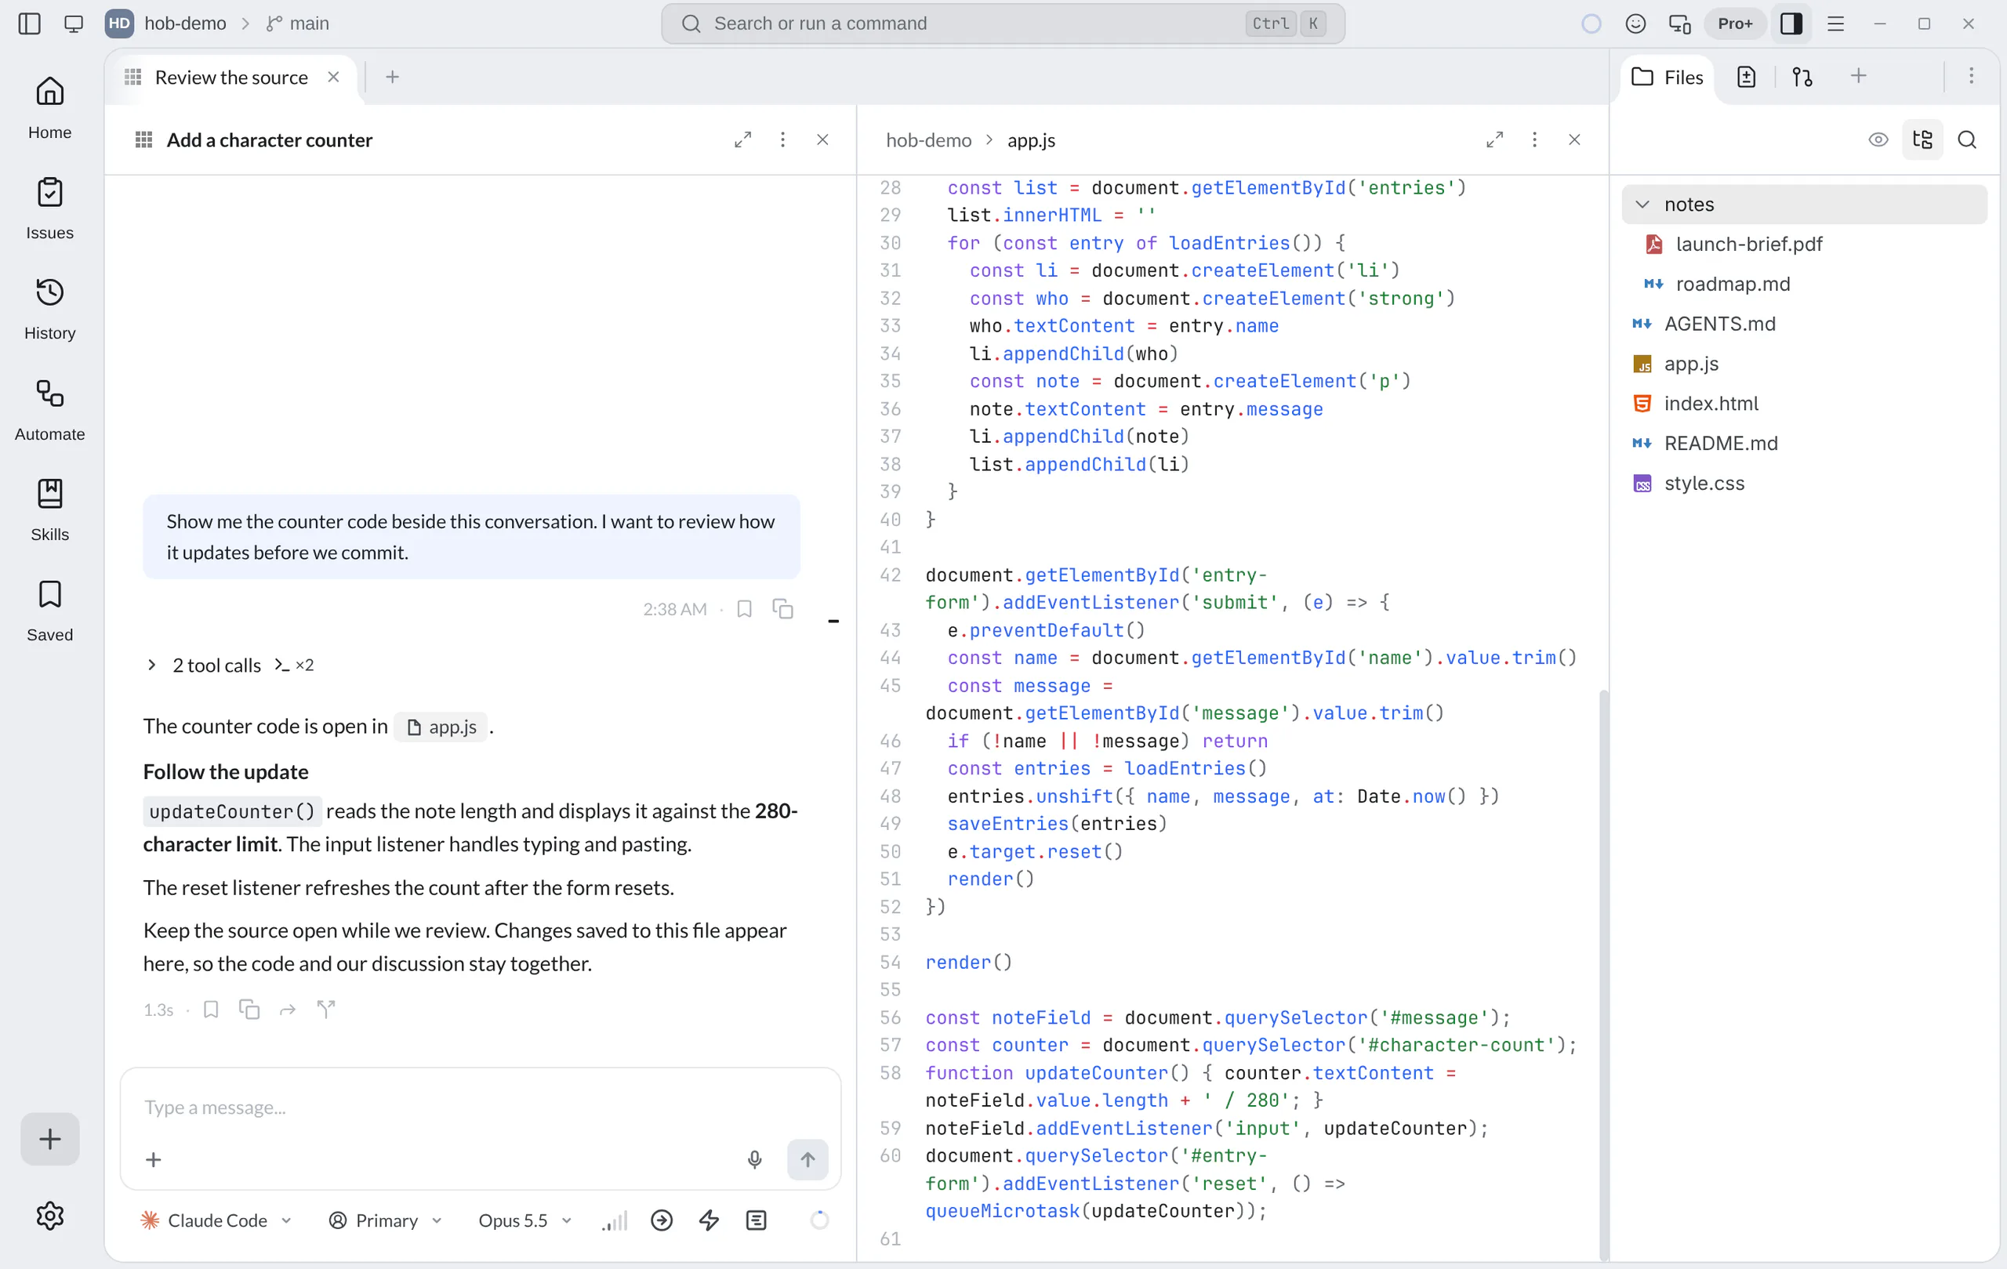Click the signal bars effort icon
Image resolution: width=2007 pixels, height=1269 pixels.
pyautogui.click(x=615, y=1220)
